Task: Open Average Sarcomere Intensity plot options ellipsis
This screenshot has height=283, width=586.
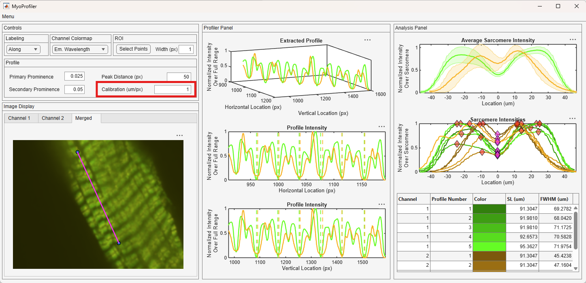Action: pyautogui.click(x=573, y=40)
